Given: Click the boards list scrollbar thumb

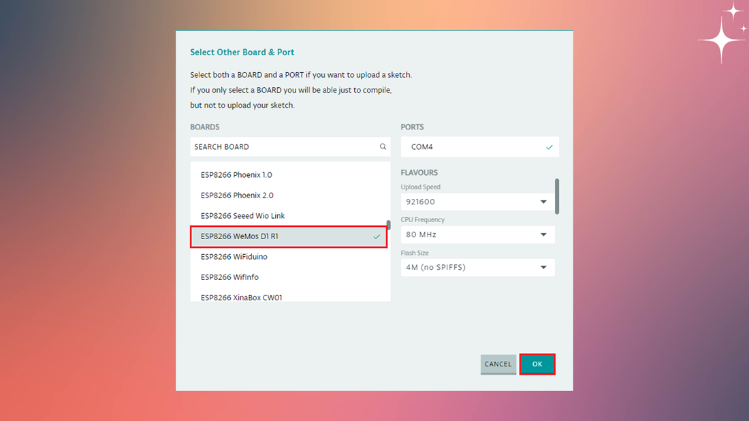Looking at the screenshot, I should click(388, 225).
